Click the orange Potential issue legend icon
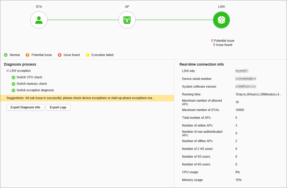 click(x=27, y=55)
